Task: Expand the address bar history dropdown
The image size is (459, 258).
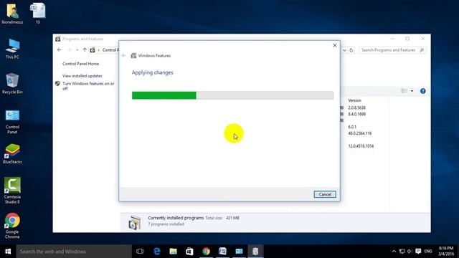Action: pos(344,50)
